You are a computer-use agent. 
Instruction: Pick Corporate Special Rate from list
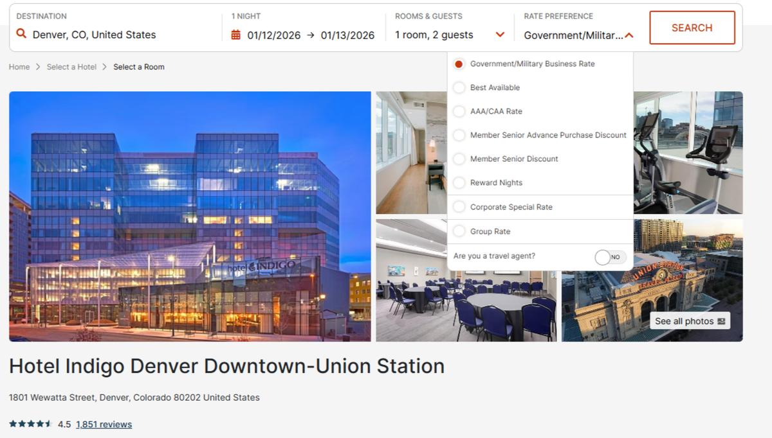[459, 207]
